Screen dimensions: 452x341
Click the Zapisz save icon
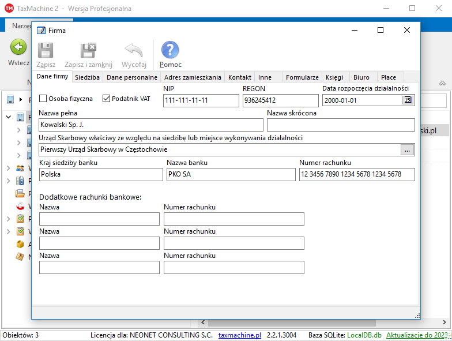(x=46, y=50)
